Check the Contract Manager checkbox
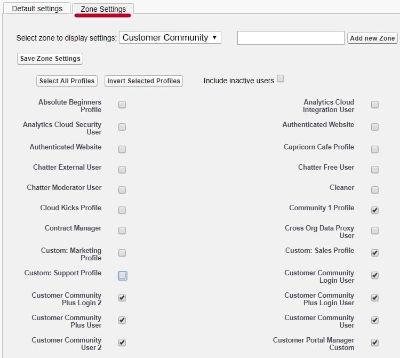Screen dimensions: 400x358 pos(122,230)
